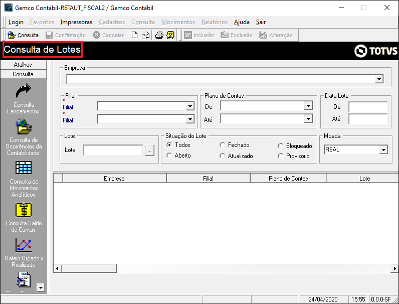Image resolution: width=399 pixels, height=304 pixels.
Task: Click the Alteração toolbar icon
Action: pos(263,35)
